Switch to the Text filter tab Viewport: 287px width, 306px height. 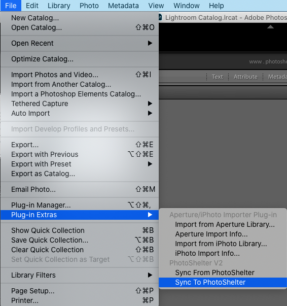click(x=217, y=77)
